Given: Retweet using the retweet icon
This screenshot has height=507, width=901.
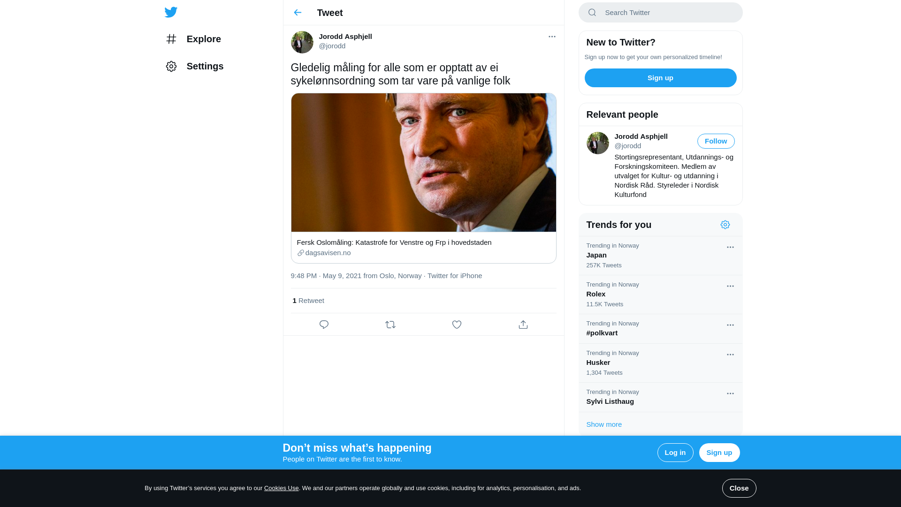Looking at the screenshot, I should click(390, 325).
